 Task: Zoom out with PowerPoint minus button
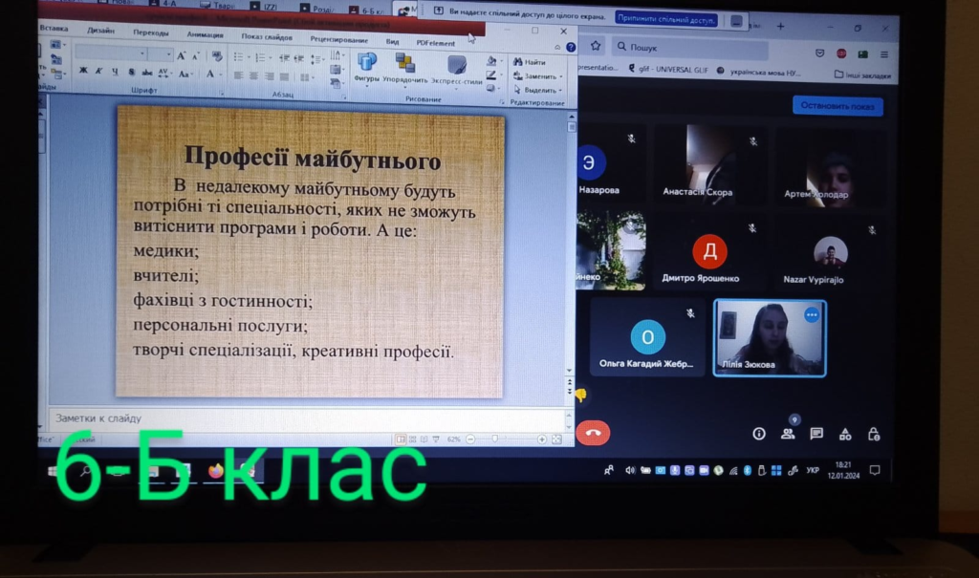pos(470,439)
